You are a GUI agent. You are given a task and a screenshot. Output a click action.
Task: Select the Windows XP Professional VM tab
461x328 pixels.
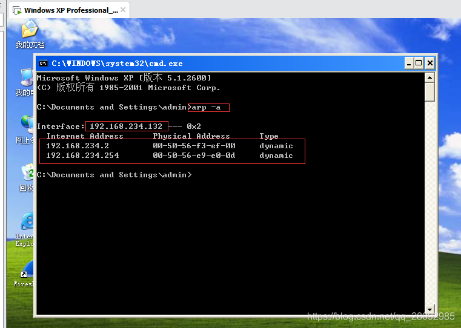point(70,10)
